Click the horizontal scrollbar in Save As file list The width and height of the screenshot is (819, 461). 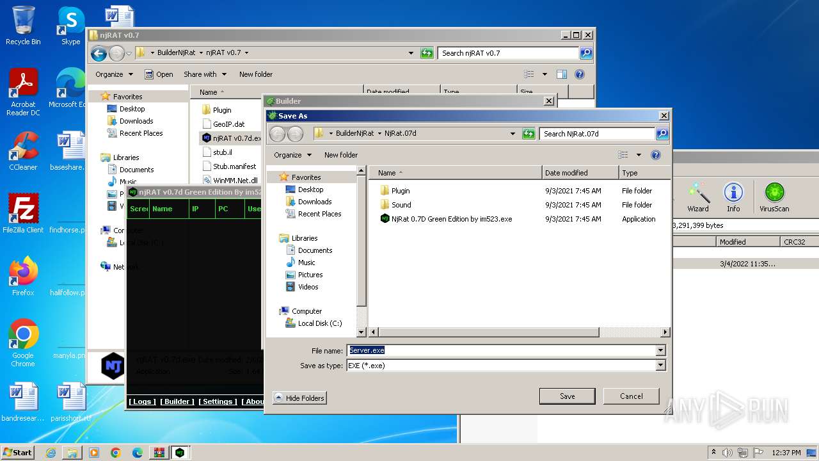[488, 332]
